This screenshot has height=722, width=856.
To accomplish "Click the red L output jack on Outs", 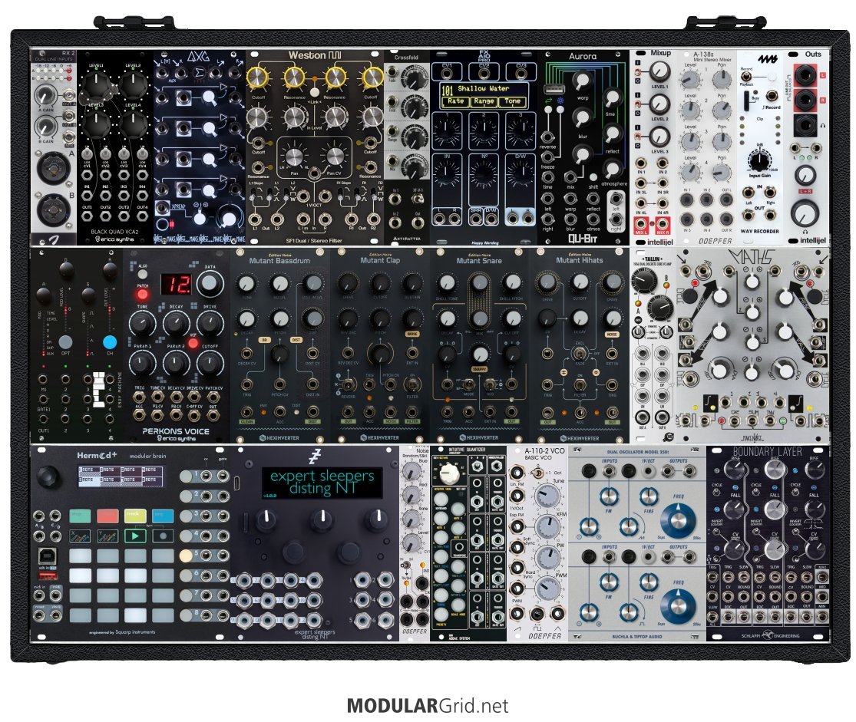I will point(805,74).
